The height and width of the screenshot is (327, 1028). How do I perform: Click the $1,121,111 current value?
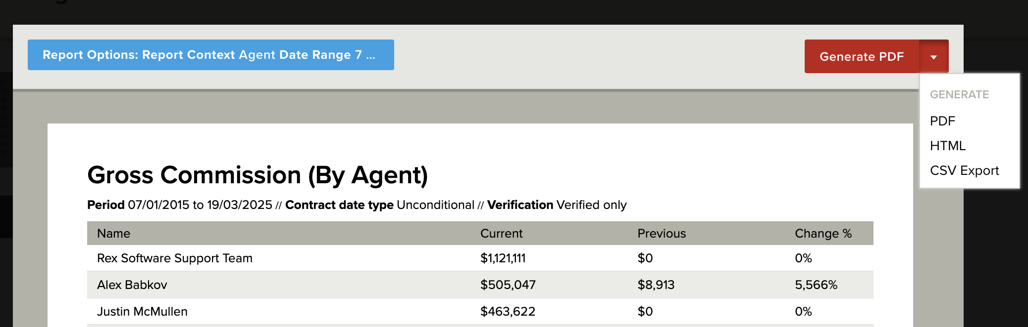(x=503, y=258)
